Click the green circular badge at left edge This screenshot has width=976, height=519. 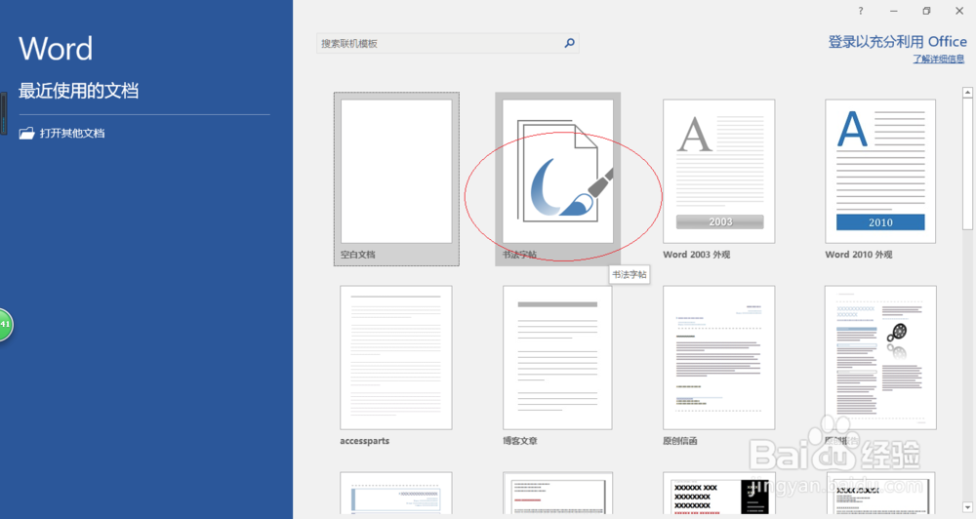pyautogui.click(x=6, y=324)
